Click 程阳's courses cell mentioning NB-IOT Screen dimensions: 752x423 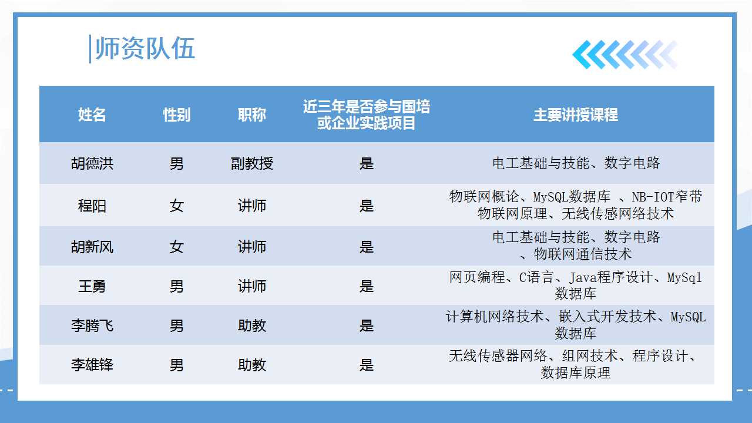tap(576, 205)
